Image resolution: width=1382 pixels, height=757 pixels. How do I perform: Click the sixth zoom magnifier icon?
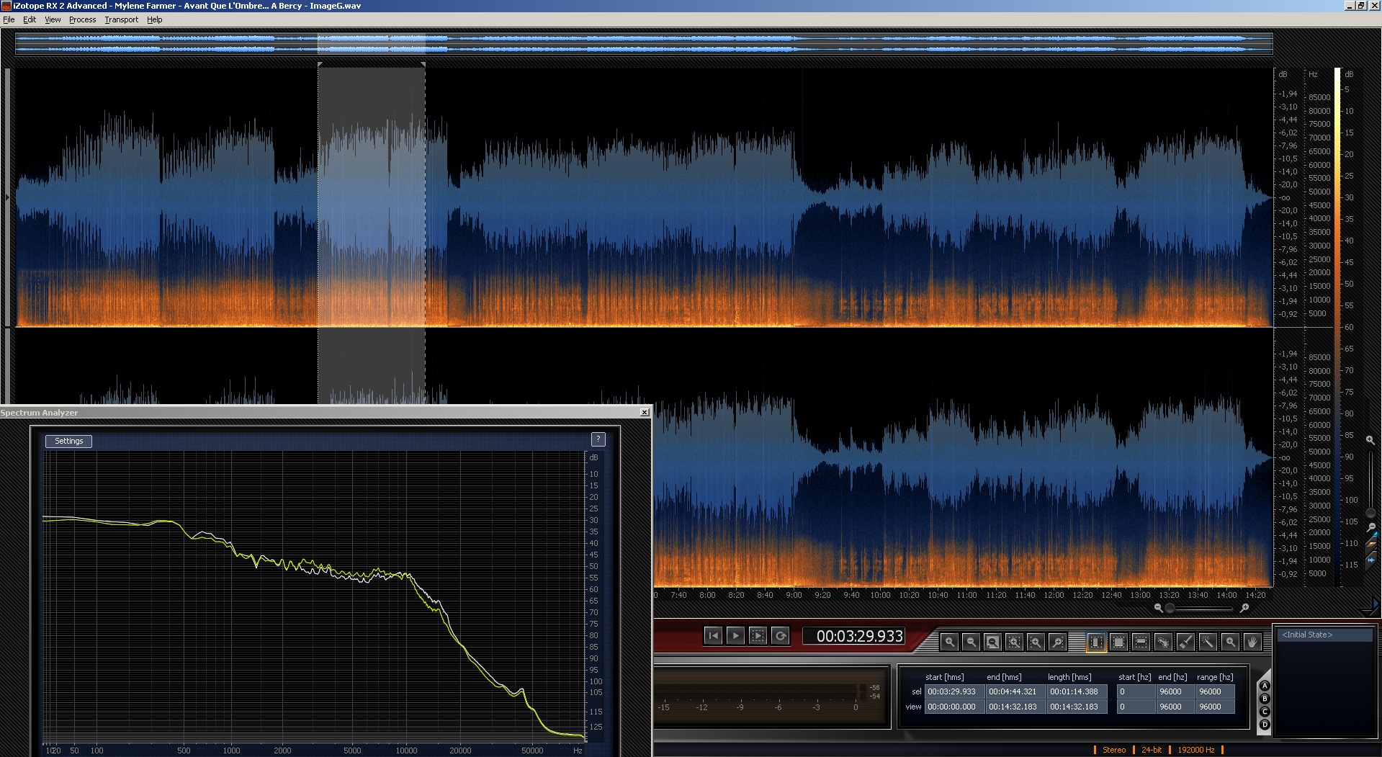[1057, 641]
